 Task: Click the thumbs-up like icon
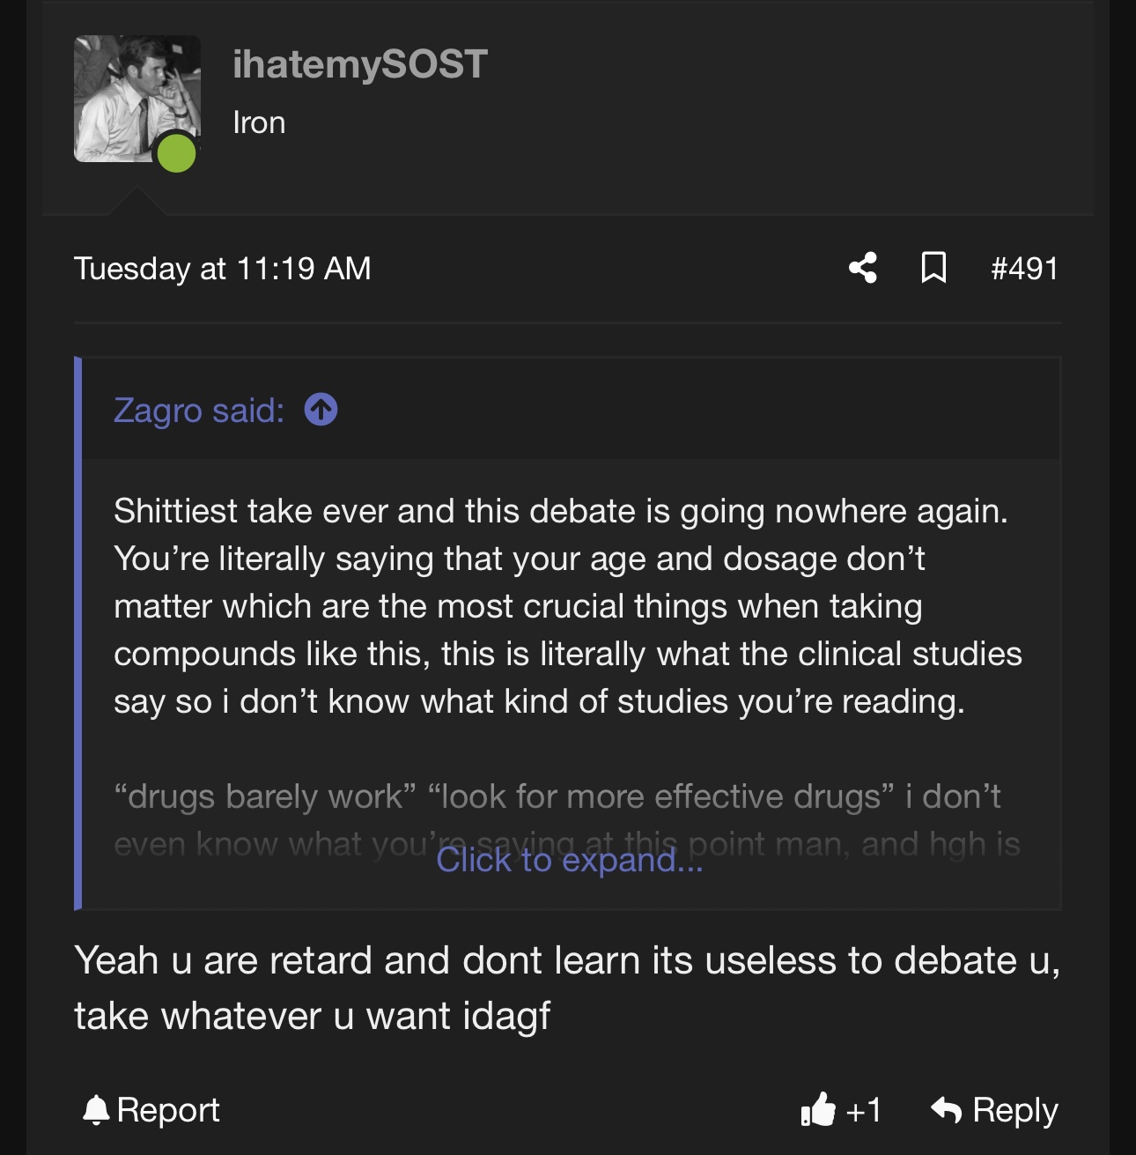tap(817, 1109)
